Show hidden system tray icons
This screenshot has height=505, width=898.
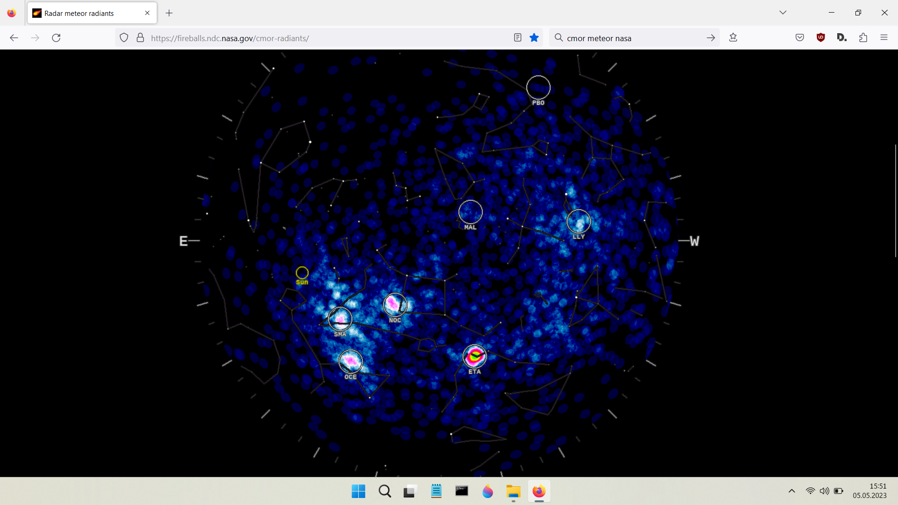791,491
